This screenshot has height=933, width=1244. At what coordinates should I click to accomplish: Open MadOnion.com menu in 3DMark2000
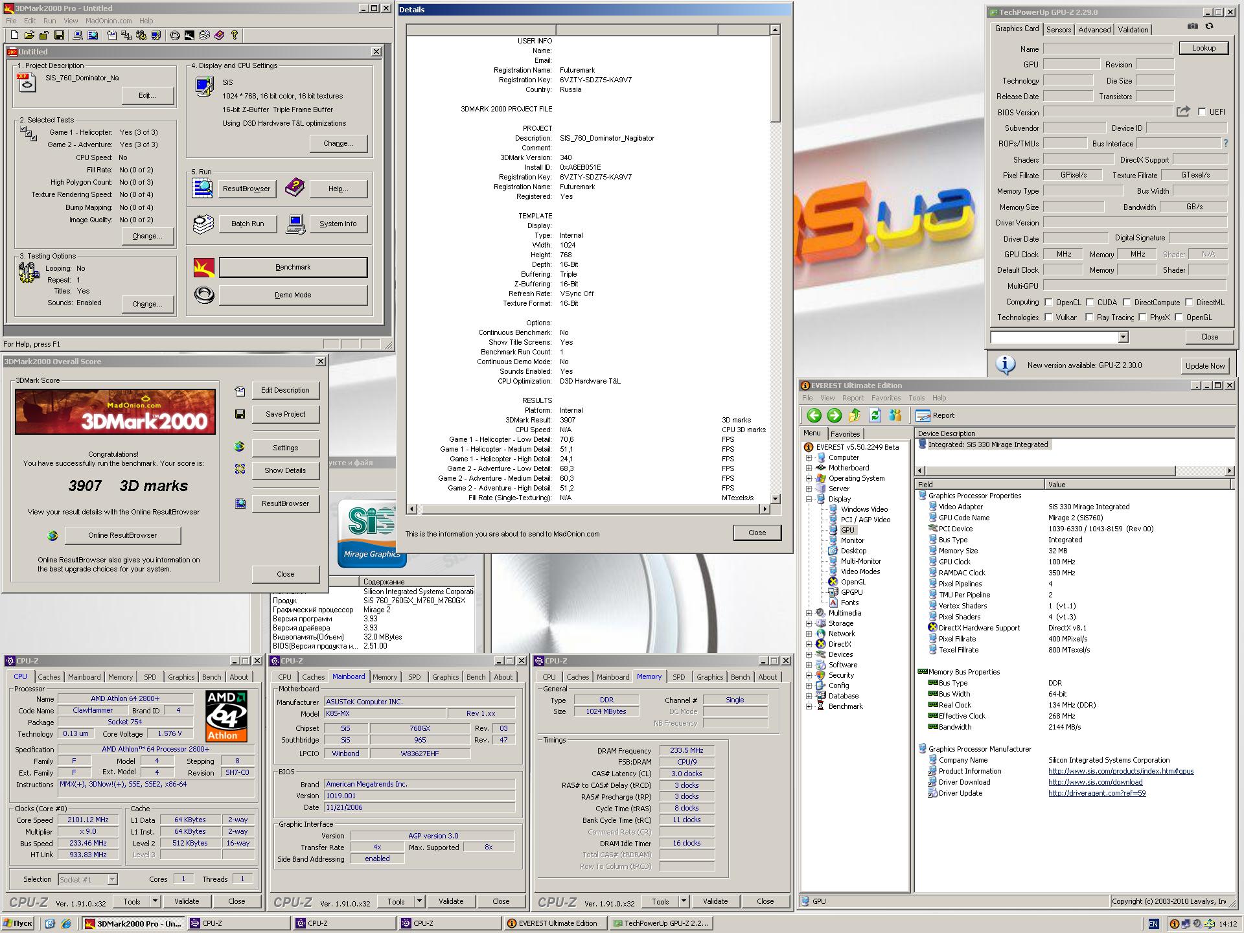[x=108, y=21]
